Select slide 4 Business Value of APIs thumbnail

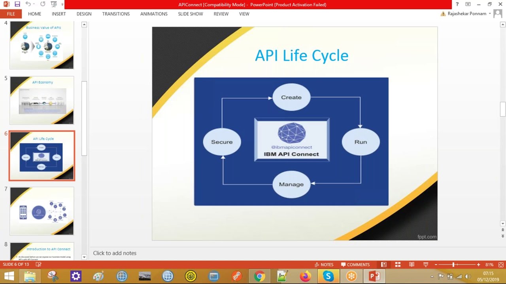[x=42, y=45]
